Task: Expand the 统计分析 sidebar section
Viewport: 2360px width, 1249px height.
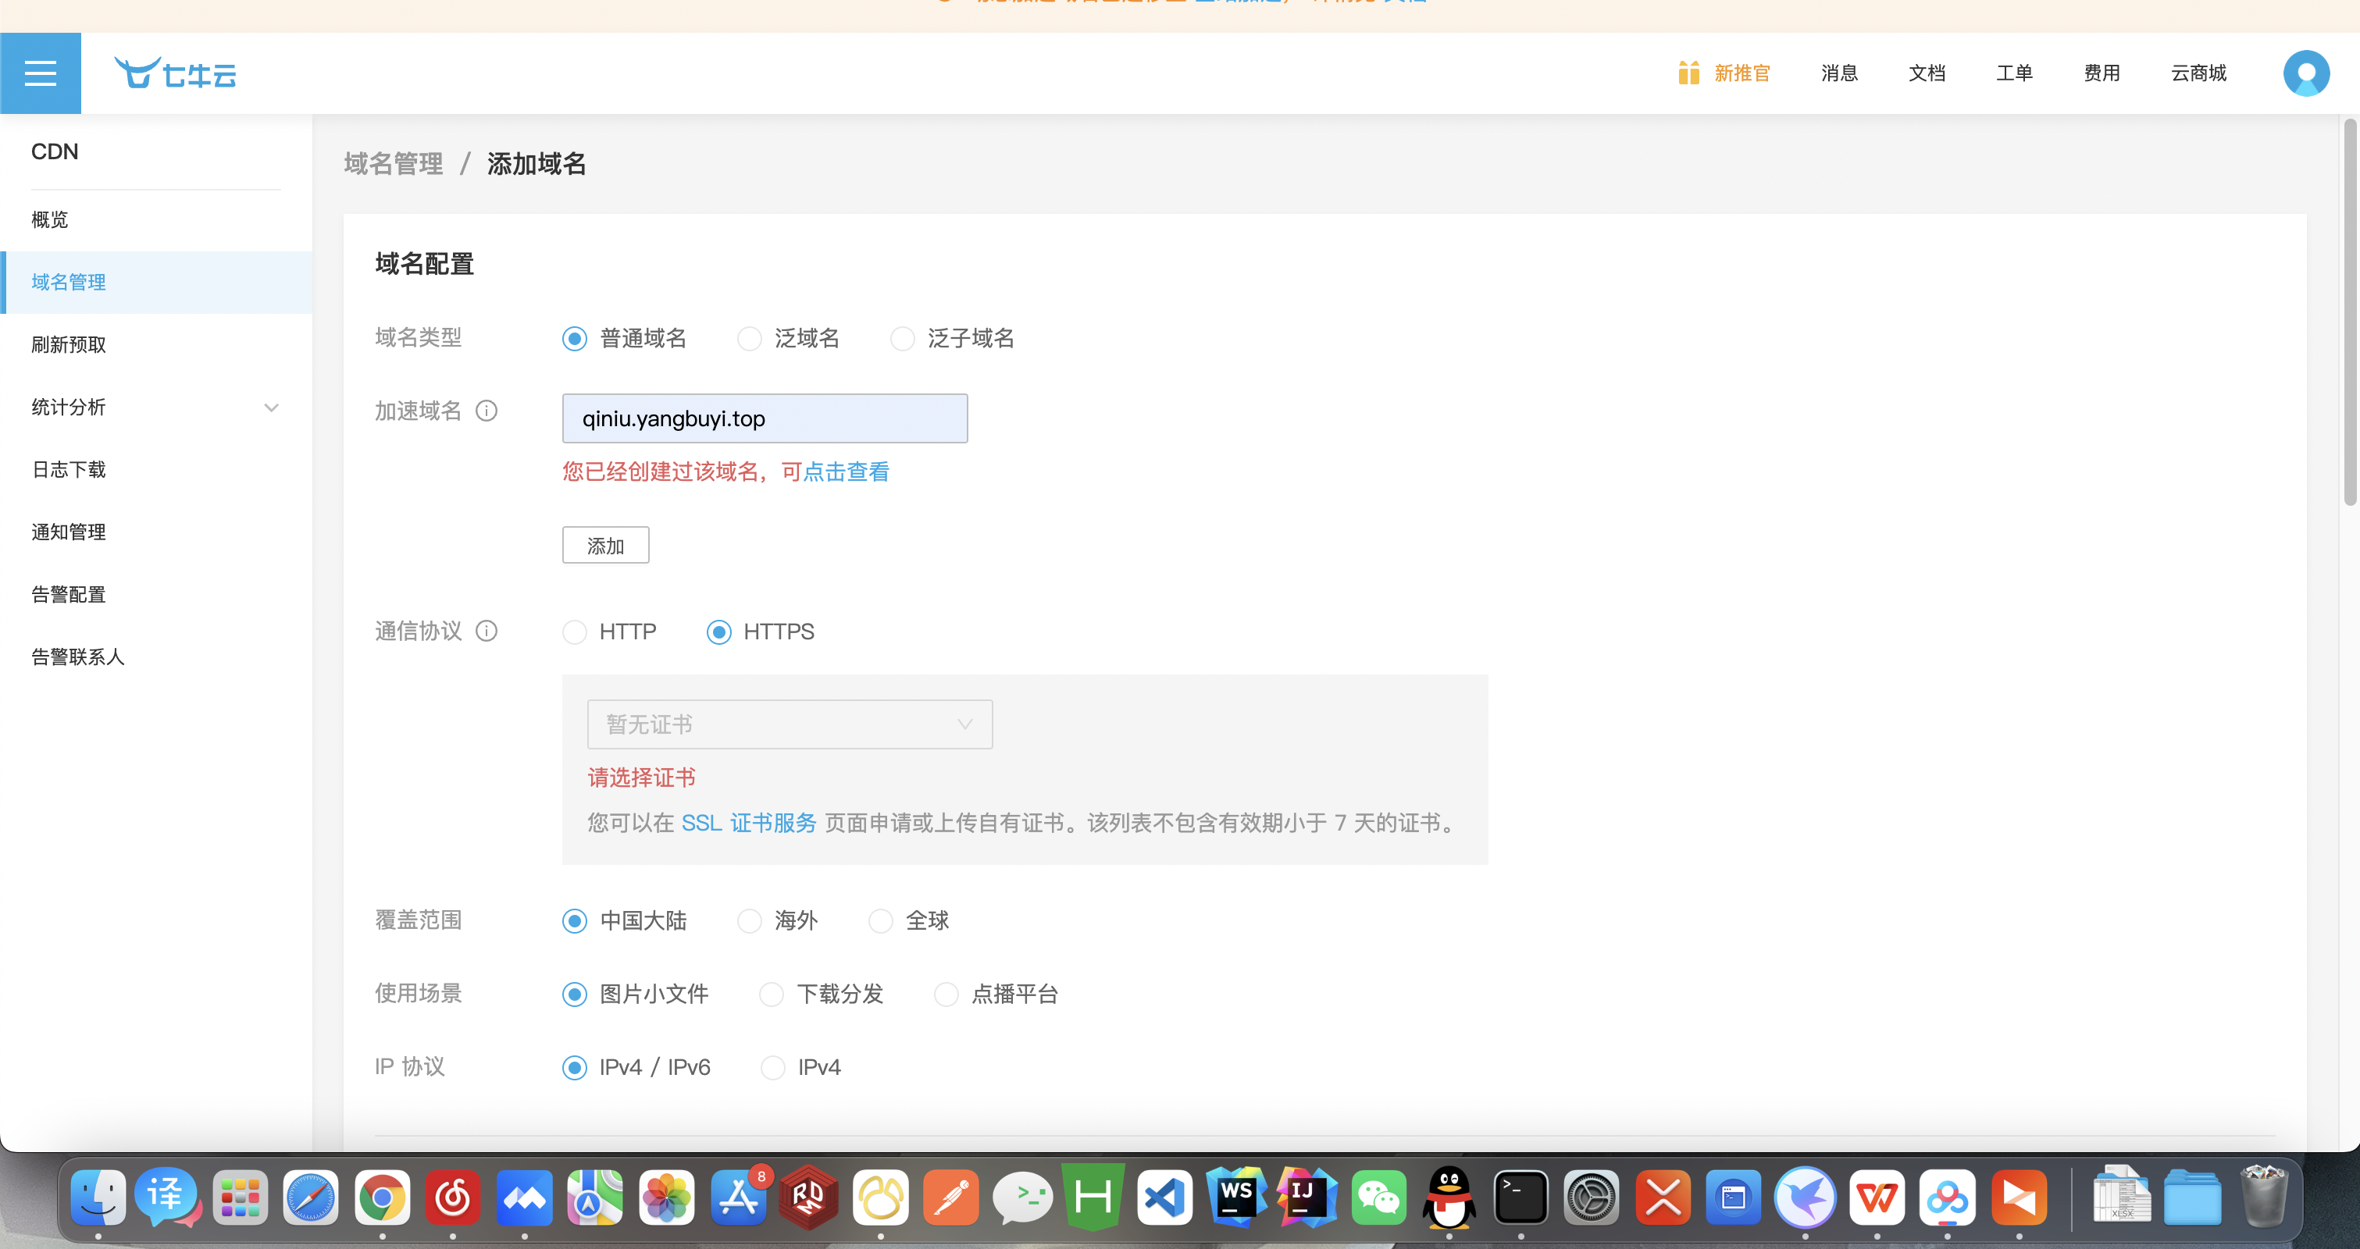Action: pyautogui.click(x=155, y=407)
